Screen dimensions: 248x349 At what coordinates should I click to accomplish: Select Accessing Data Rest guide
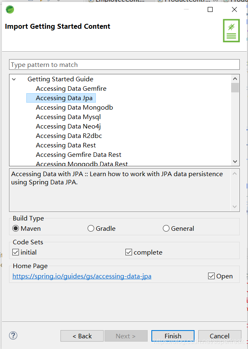[x=66, y=145]
